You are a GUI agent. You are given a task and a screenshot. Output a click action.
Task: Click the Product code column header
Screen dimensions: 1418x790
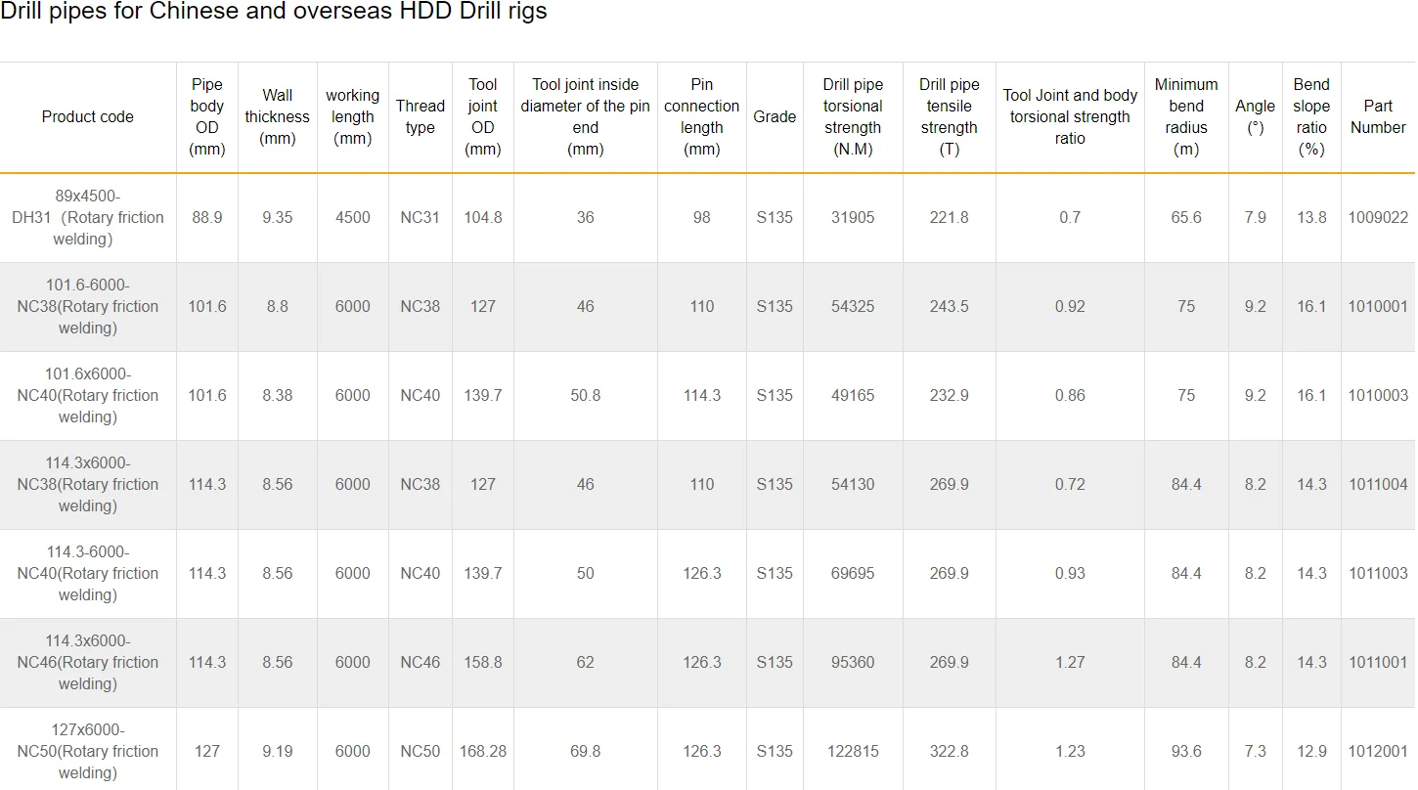tap(88, 117)
